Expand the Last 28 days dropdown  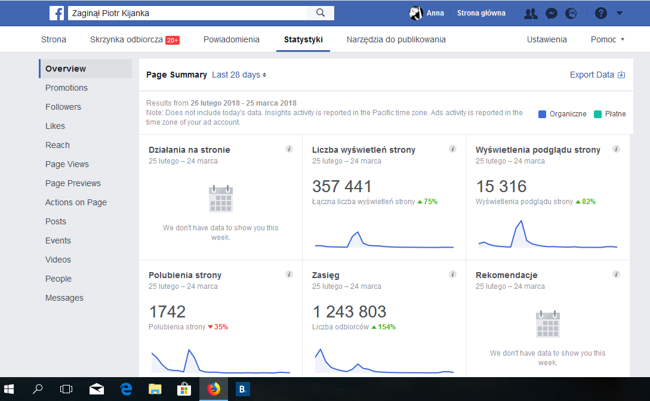[239, 75]
